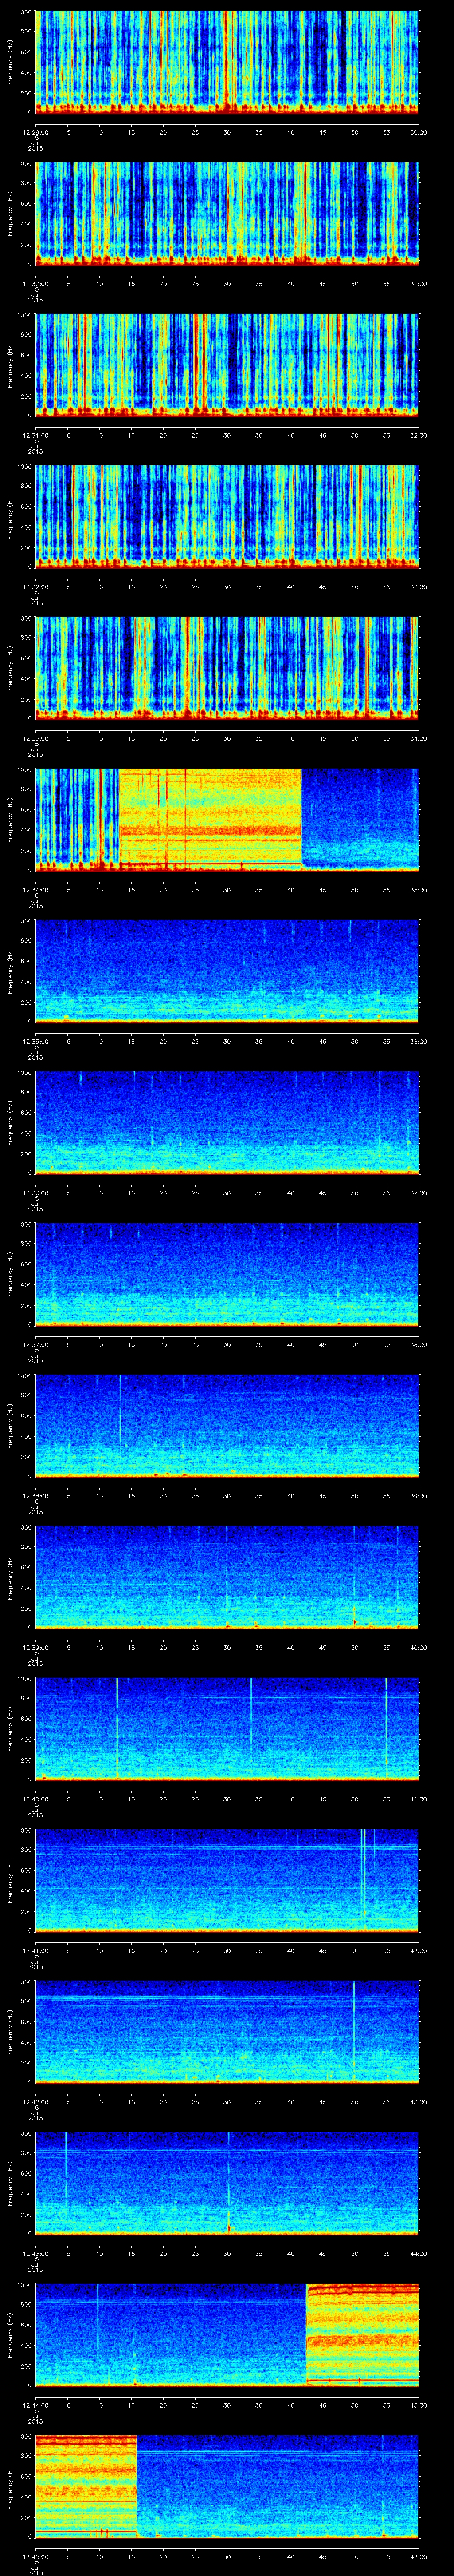Click the 12:40:00 start time label

36,1799
